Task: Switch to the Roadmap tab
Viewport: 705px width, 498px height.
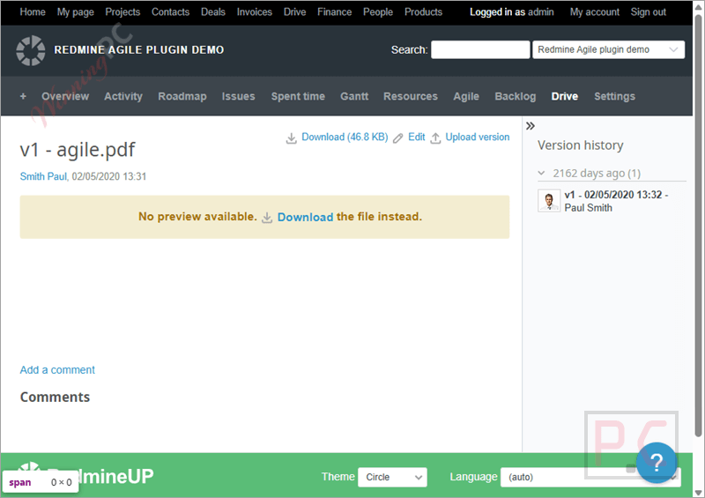Action: (x=182, y=96)
